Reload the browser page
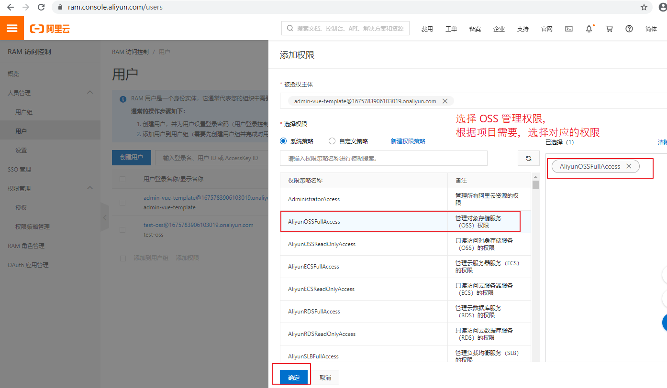 click(41, 8)
